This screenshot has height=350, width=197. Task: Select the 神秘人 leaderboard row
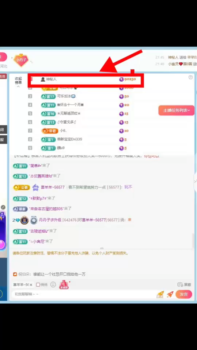[x=85, y=79]
